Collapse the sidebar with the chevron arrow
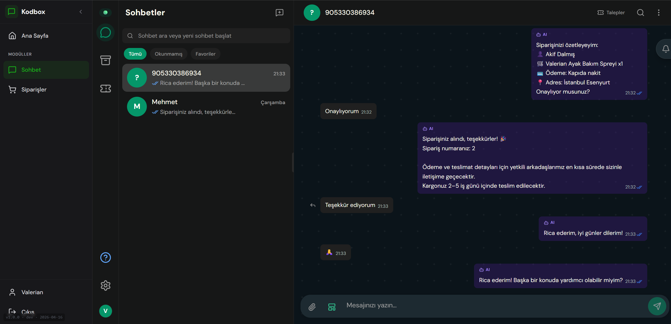671x324 pixels. click(x=81, y=12)
